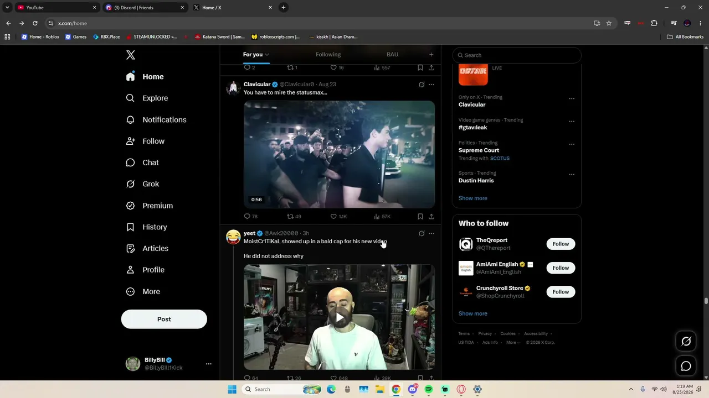Open Chrome extensions puzzle icon
The image size is (709, 398).
pos(654,23)
